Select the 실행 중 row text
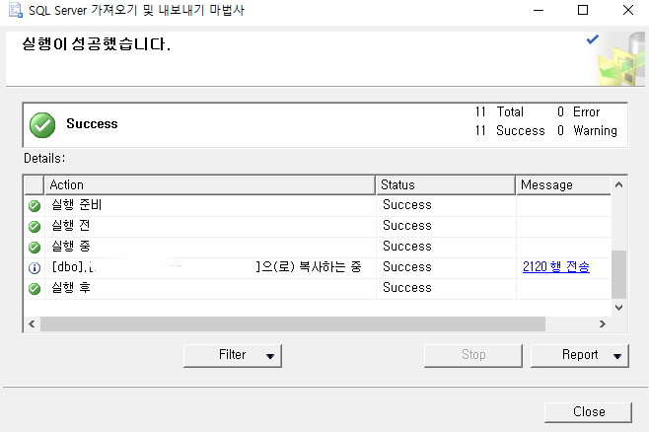The height and width of the screenshot is (432, 649). (x=70, y=247)
